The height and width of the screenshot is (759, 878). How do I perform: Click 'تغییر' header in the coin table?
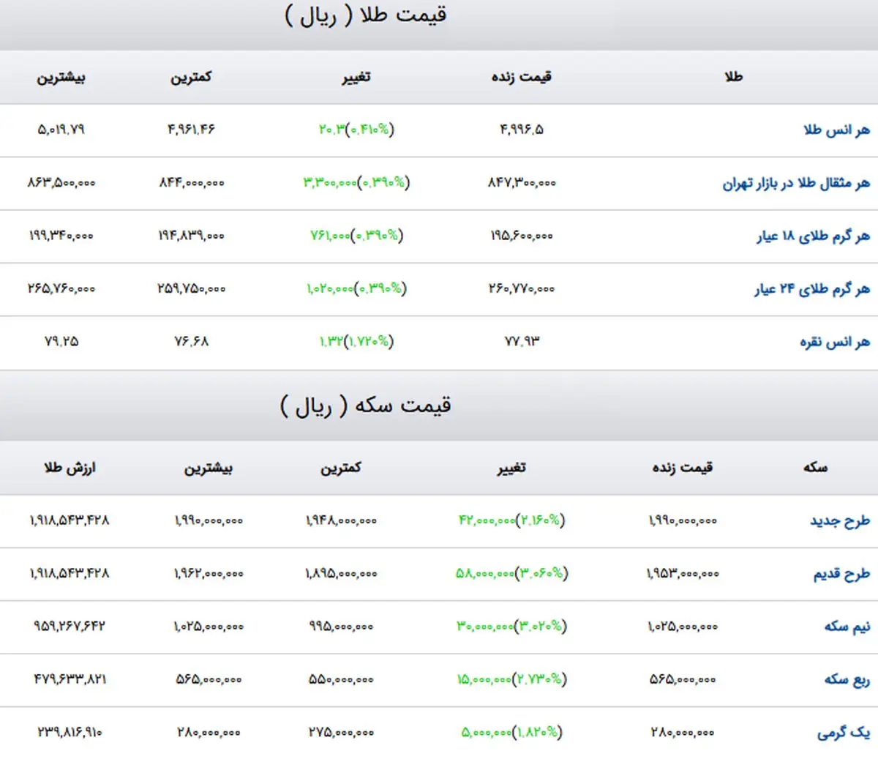click(511, 468)
